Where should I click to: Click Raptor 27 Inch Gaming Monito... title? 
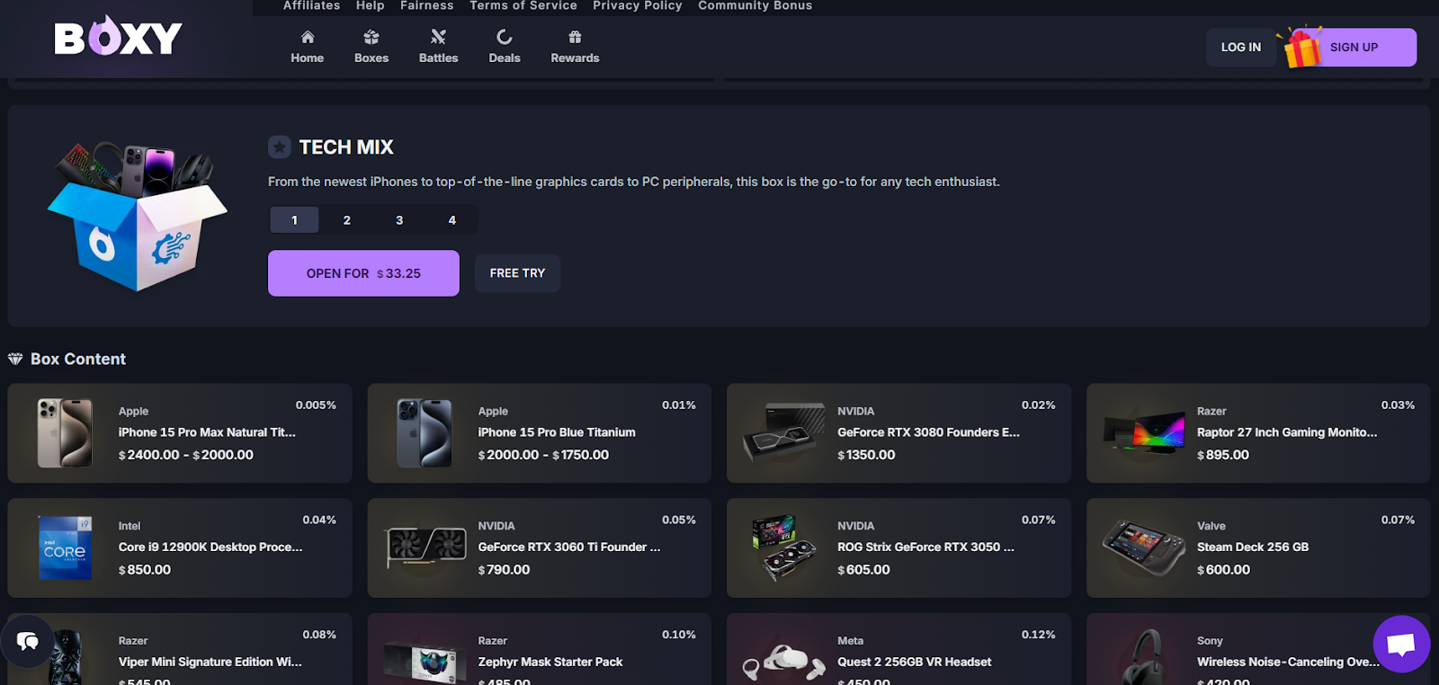coord(1287,432)
